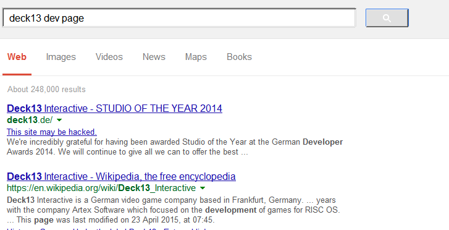Click the 'This site may be hacked.' link
This screenshot has width=449, height=230.
point(52,132)
